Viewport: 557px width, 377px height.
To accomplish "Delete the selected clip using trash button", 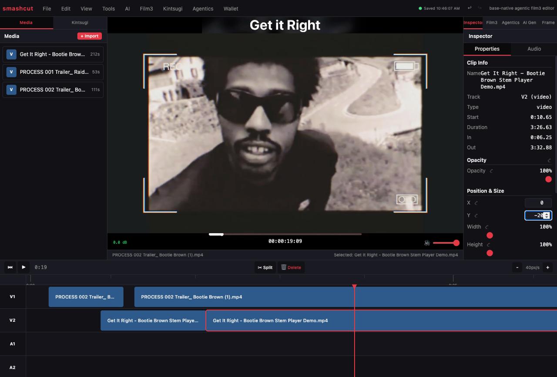I will coord(291,267).
